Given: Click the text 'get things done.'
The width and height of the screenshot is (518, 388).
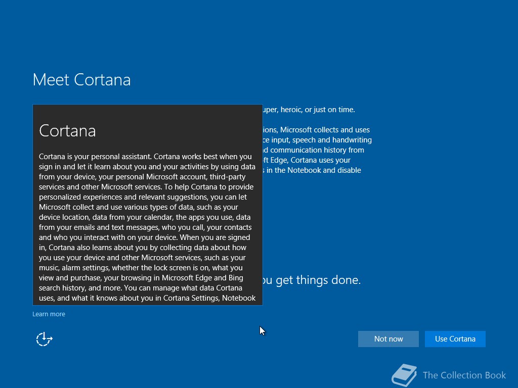Looking at the screenshot, I should (x=318, y=280).
